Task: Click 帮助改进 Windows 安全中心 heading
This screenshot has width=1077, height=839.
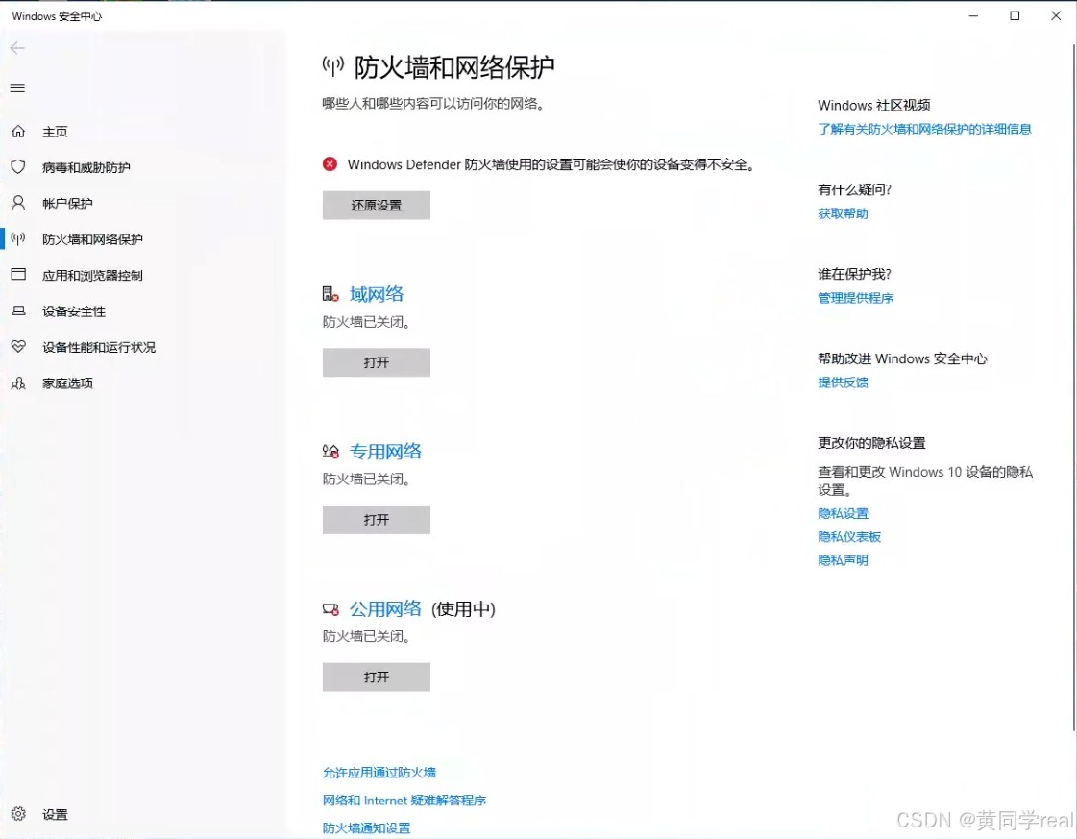Action: point(902,358)
